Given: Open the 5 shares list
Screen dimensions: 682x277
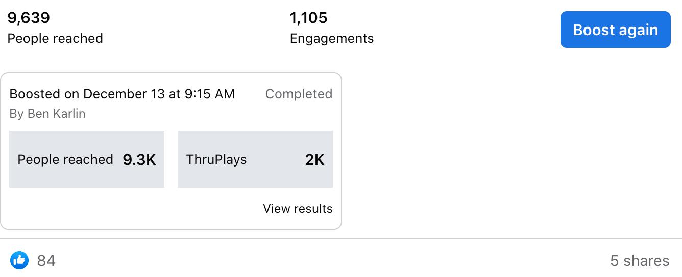Looking at the screenshot, I should tap(640, 261).
